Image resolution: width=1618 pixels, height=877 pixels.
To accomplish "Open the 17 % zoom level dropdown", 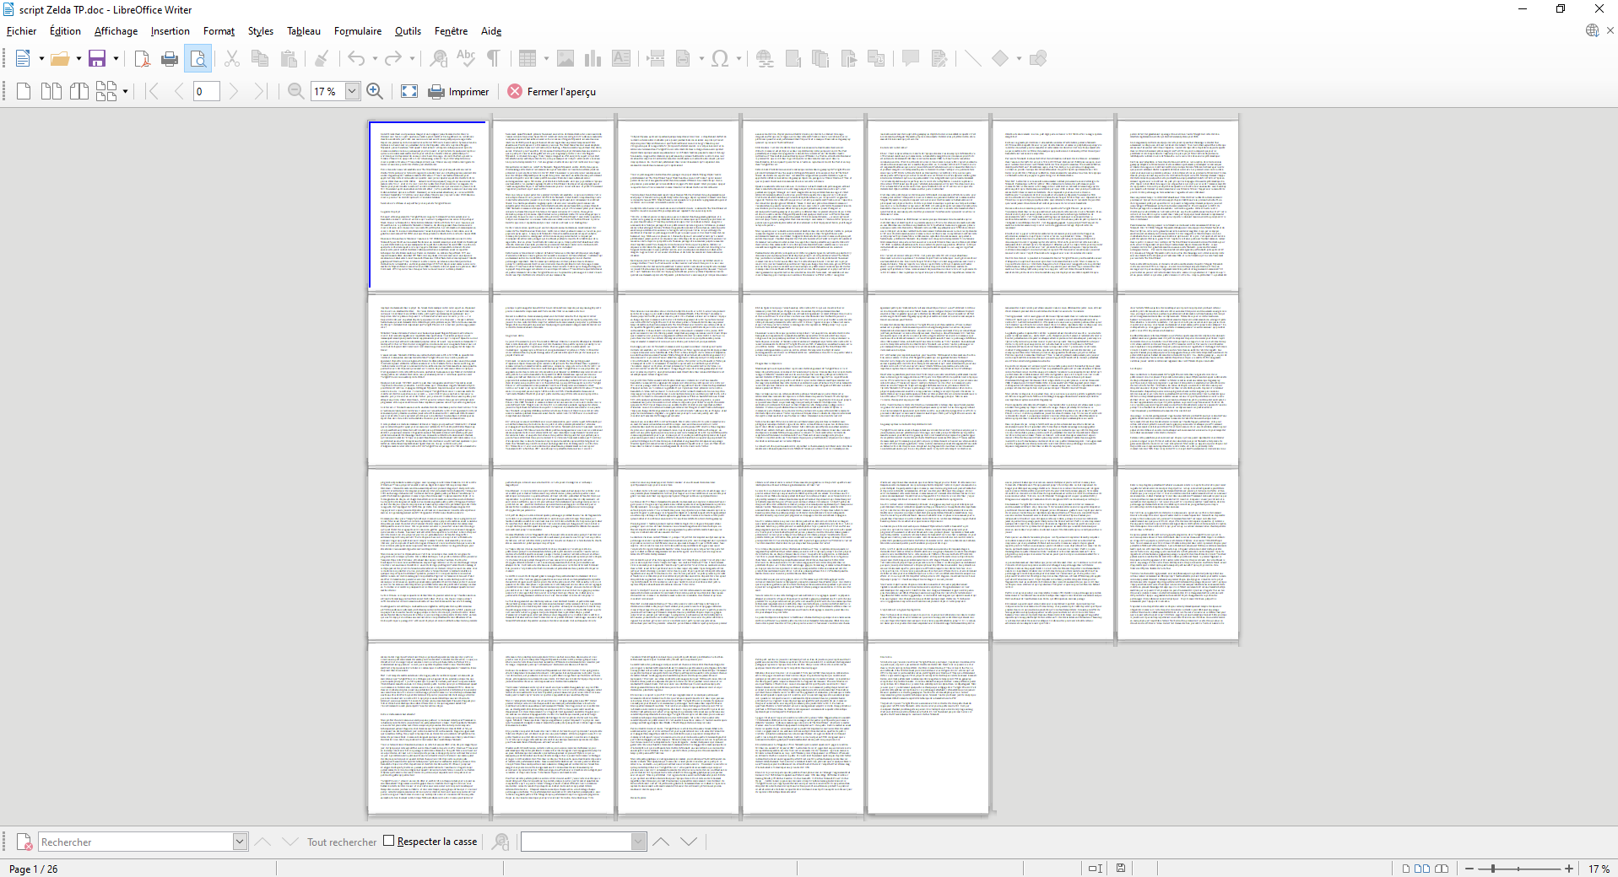I will (352, 91).
